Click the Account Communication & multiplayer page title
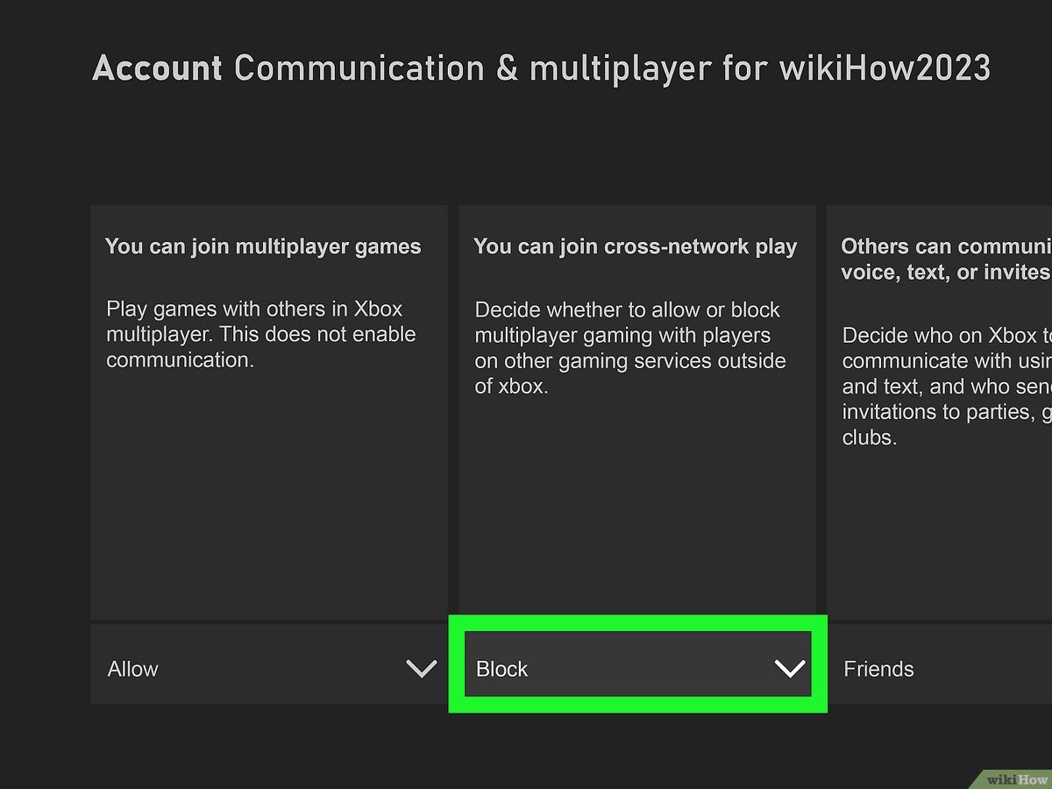The width and height of the screenshot is (1052, 789). (x=541, y=68)
